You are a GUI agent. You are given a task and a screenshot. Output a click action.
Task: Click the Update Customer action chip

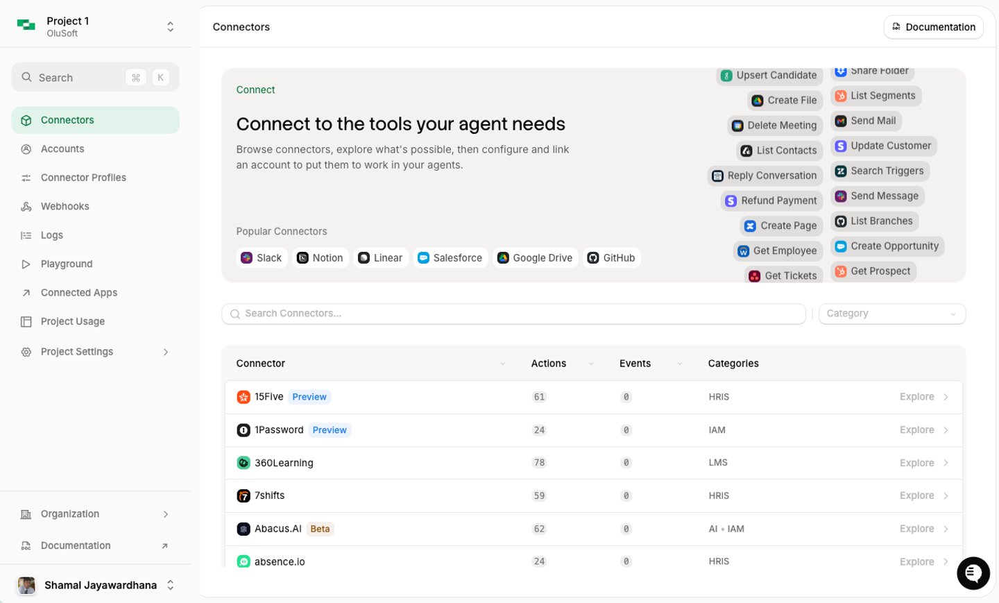tap(884, 146)
